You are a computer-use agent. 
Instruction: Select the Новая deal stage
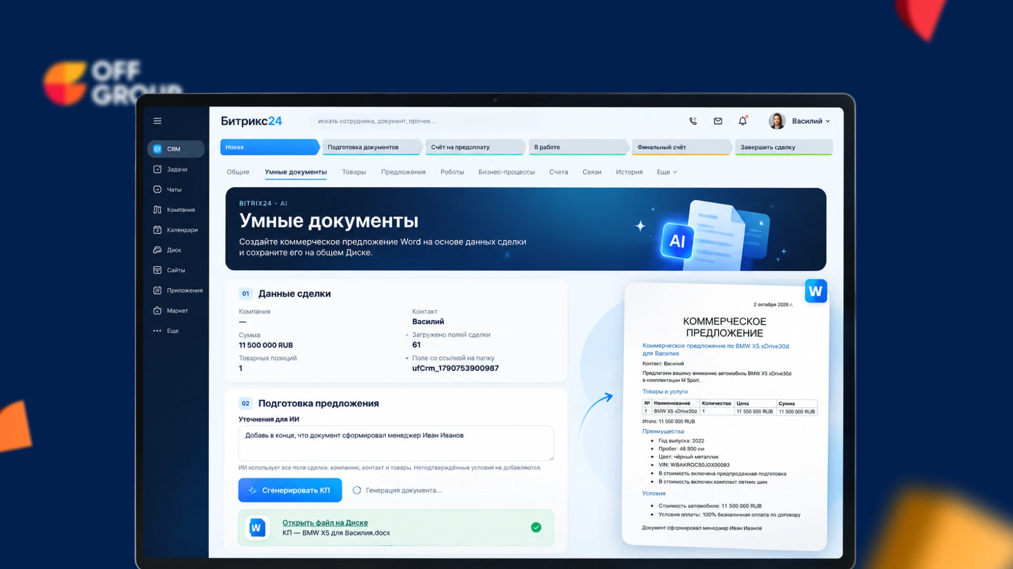[269, 147]
